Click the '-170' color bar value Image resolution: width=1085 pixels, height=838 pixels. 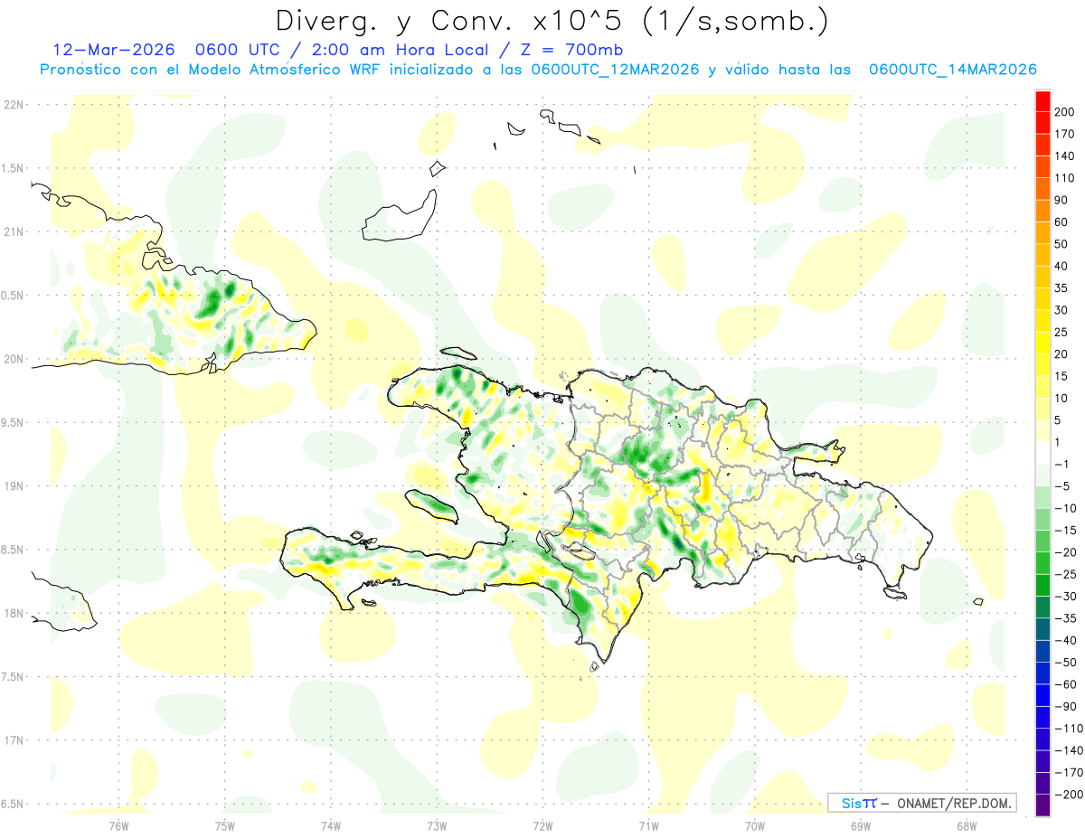(x=1068, y=773)
